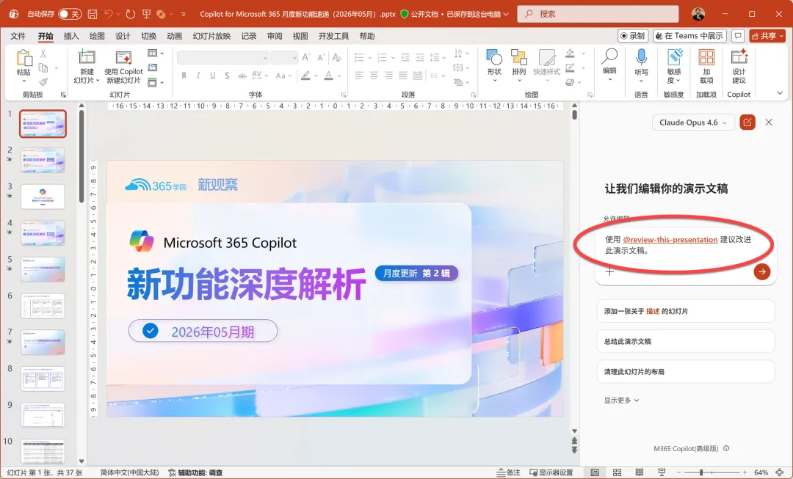Screen dimensions: 793x479
Task: Click the @review-this-presentation link
Action: (670, 239)
